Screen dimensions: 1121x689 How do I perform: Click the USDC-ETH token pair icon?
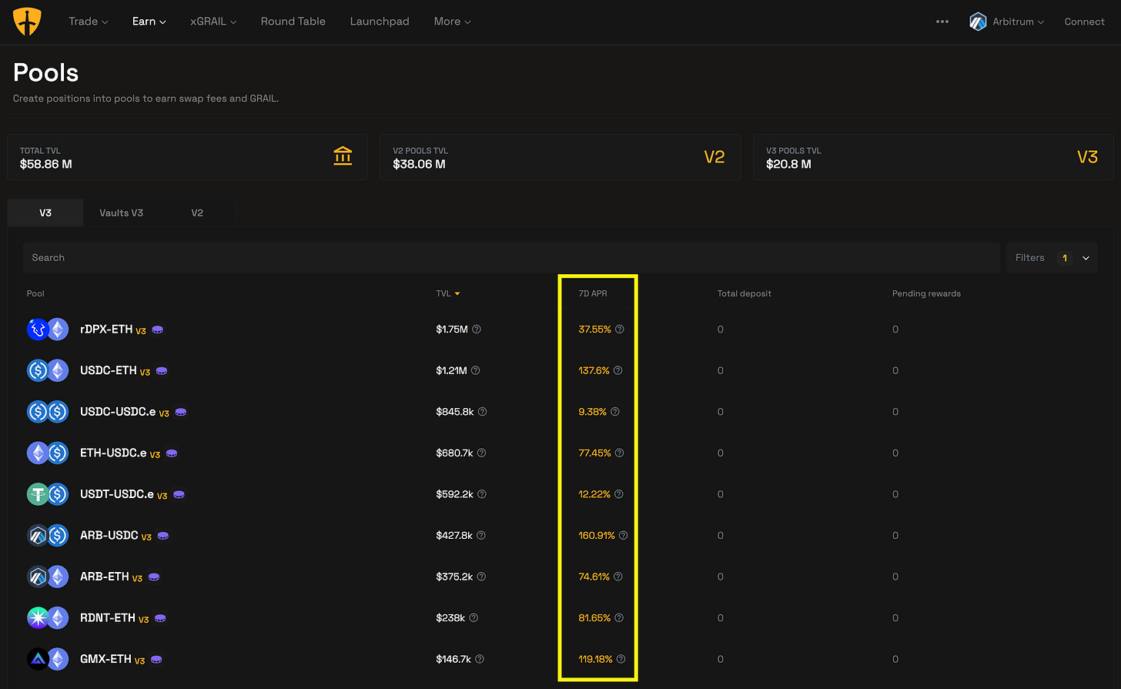click(48, 370)
